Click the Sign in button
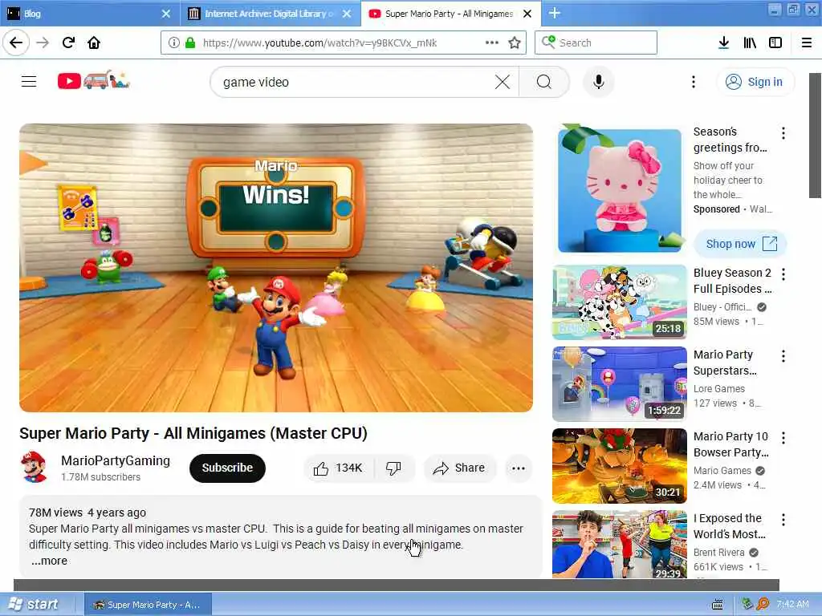Viewport: 822px width, 616px height. pos(755,82)
